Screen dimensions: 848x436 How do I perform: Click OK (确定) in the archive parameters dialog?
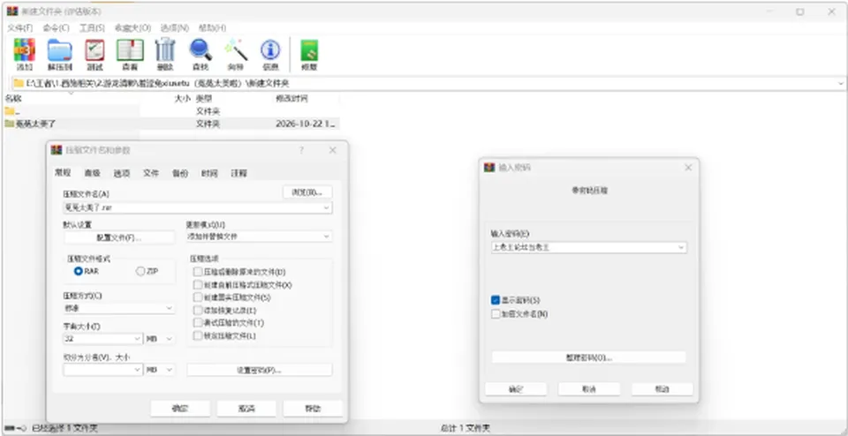coord(179,409)
